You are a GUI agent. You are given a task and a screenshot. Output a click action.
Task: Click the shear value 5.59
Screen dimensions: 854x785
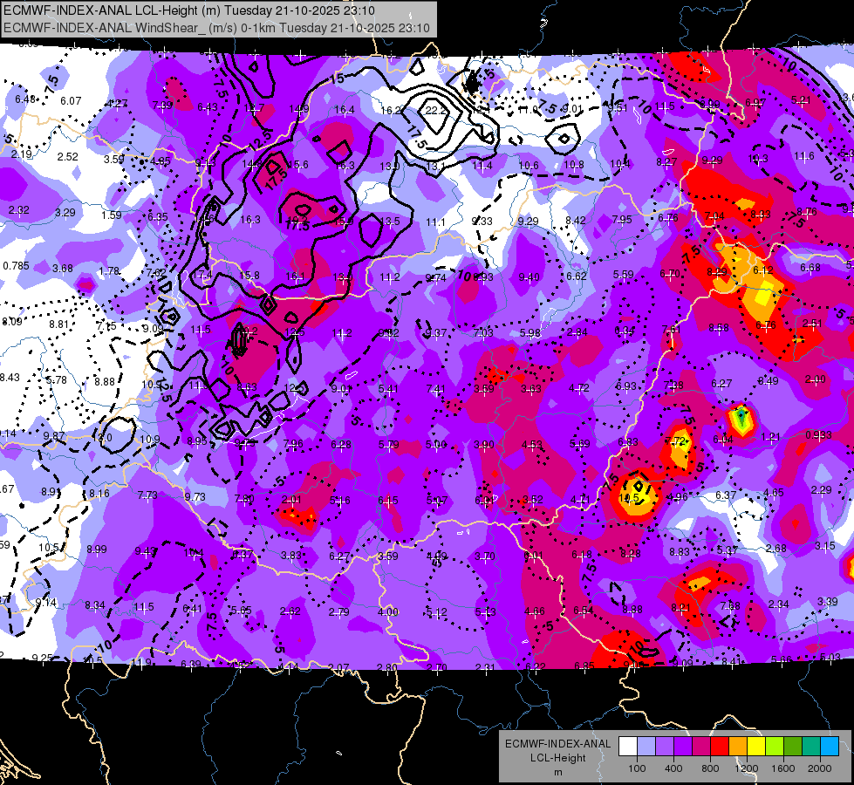click(623, 275)
